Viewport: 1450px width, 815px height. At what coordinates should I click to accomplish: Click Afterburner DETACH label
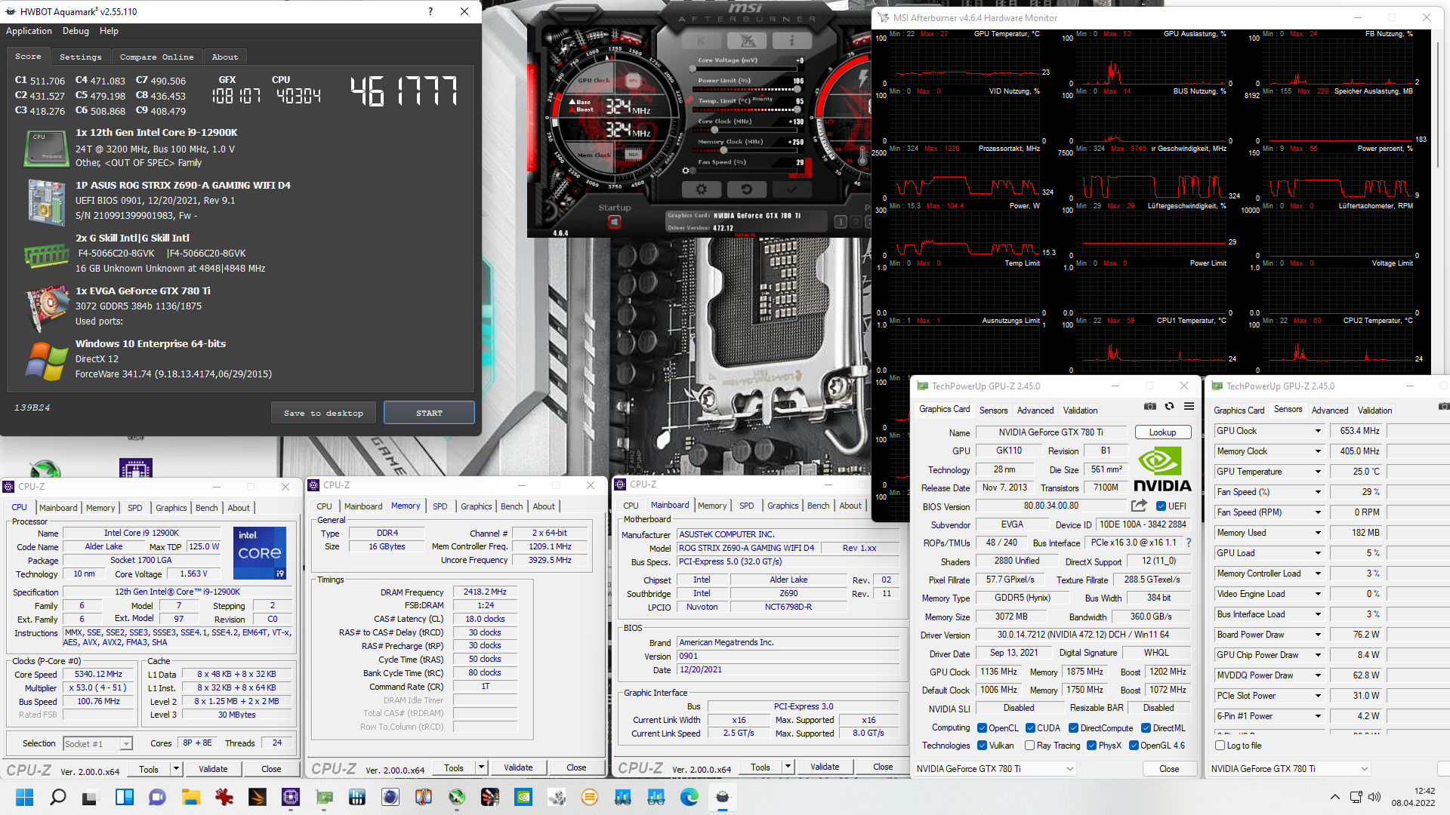point(745,235)
